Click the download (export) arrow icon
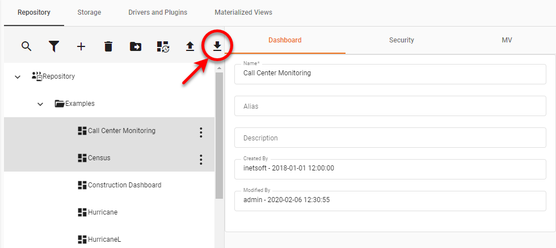This screenshot has width=556, height=248. click(217, 46)
